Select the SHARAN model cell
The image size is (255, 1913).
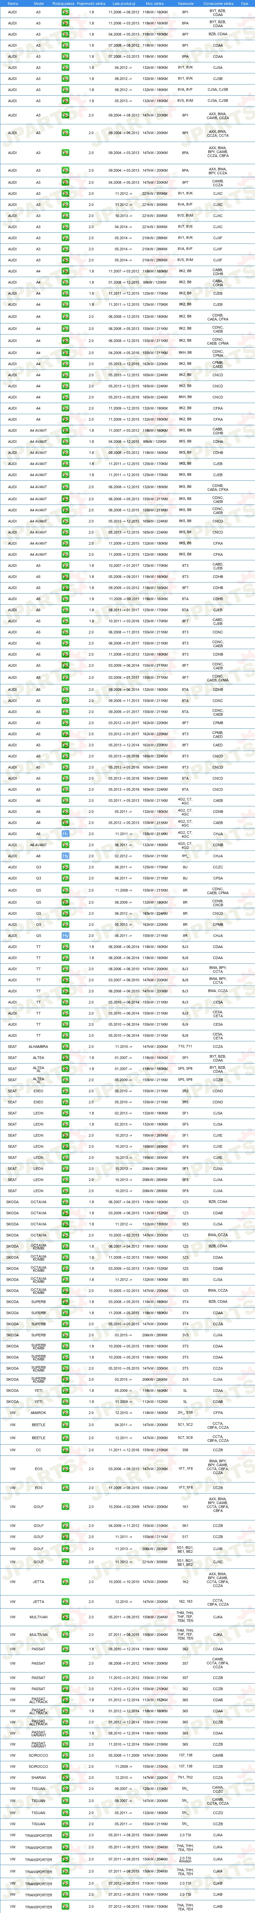38,1778
